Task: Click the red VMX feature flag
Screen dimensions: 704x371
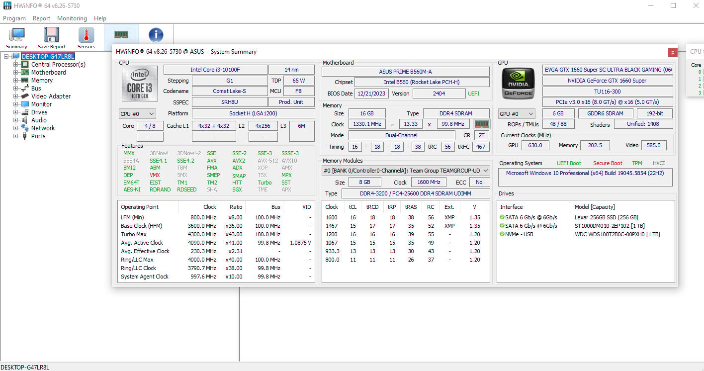Action: click(155, 175)
